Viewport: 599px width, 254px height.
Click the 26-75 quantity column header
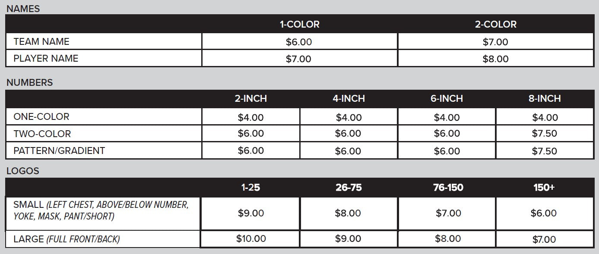click(x=349, y=188)
